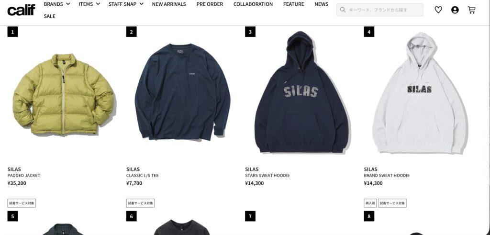Click the calif logo
The width and height of the screenshot is (490, 235).
click(21, 10)
